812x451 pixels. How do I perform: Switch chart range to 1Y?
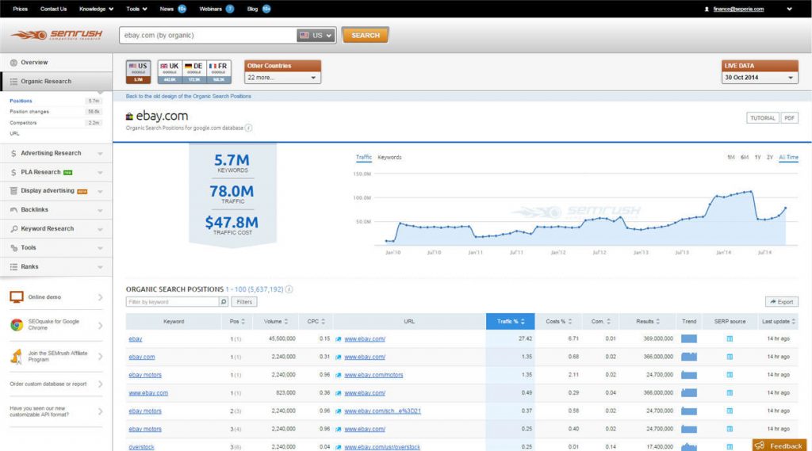757,158
